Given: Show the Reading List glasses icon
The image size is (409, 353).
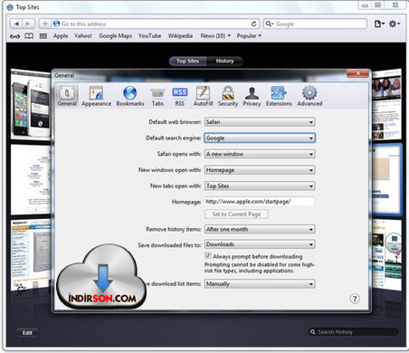Looking at the screenshot, I should (15, 36).
